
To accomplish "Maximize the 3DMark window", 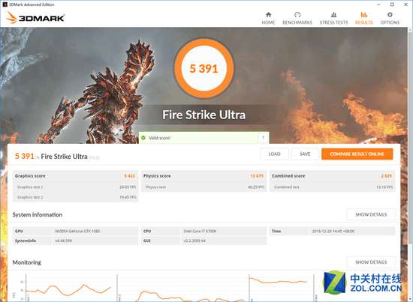I will [392, 4].
